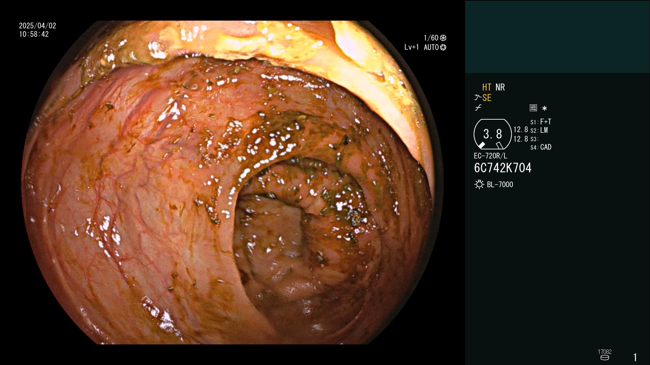Click the tone curve icon below SE

(x=478, y=108)
